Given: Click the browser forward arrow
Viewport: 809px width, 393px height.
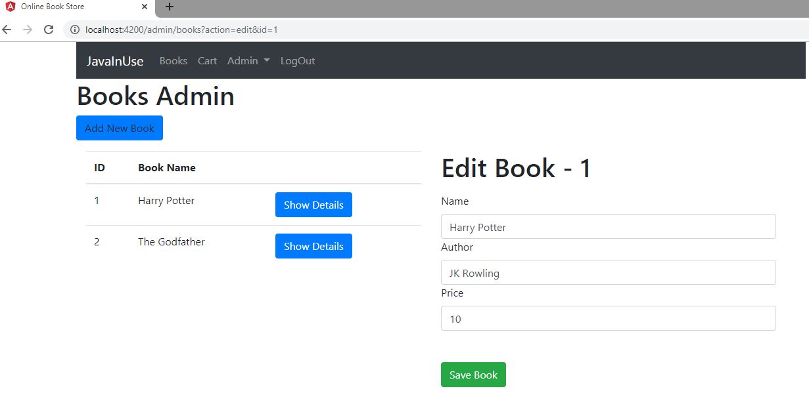Looking at the screenshot, I should click(x=28, y=30).
